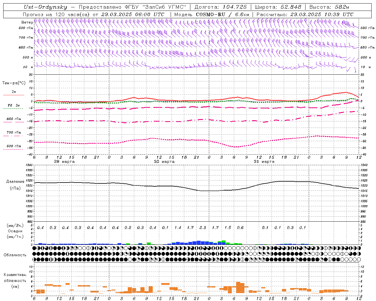Click the red solid 2м temperature legend line
376x301 pixels.
point(14,95)
